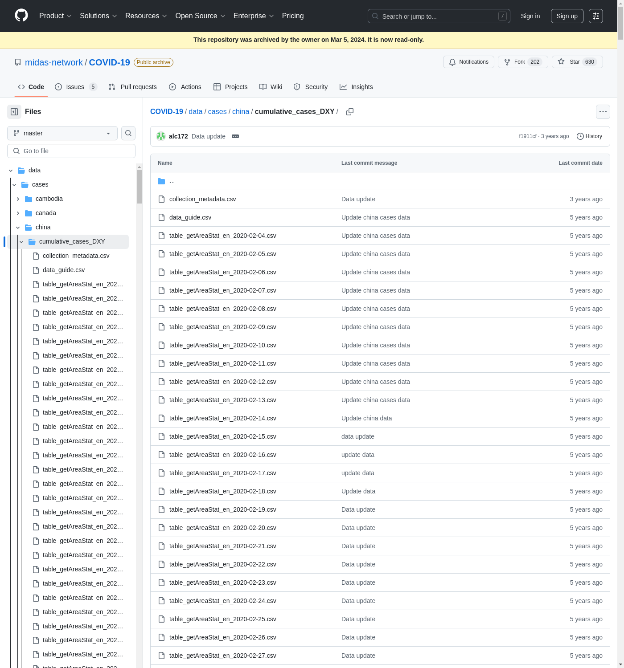Open the Notifications bell button
Screen dimensions: 624x668
pos(468,62)
